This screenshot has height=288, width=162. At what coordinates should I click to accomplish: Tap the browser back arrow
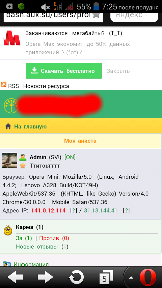tap(15, 277)
